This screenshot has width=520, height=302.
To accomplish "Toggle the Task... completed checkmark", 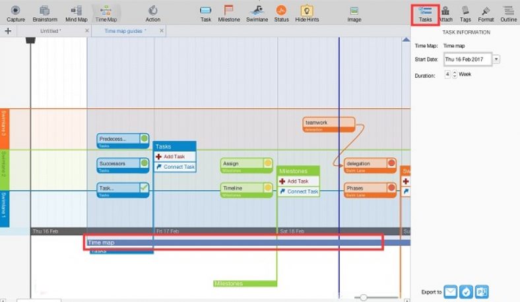I will point(144,188).
